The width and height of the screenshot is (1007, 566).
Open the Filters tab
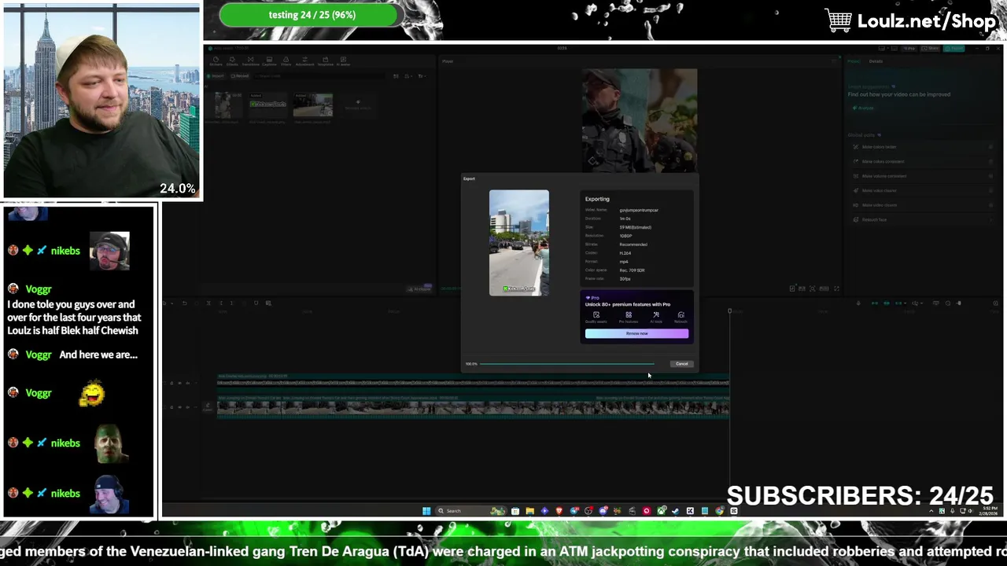tap(286, 62)
